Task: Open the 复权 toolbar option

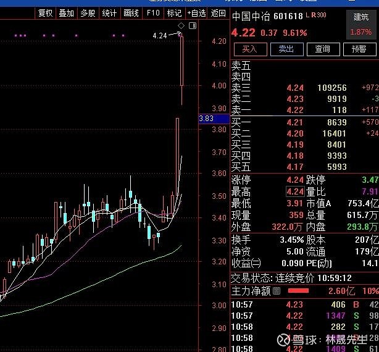Action: (46, 13)
